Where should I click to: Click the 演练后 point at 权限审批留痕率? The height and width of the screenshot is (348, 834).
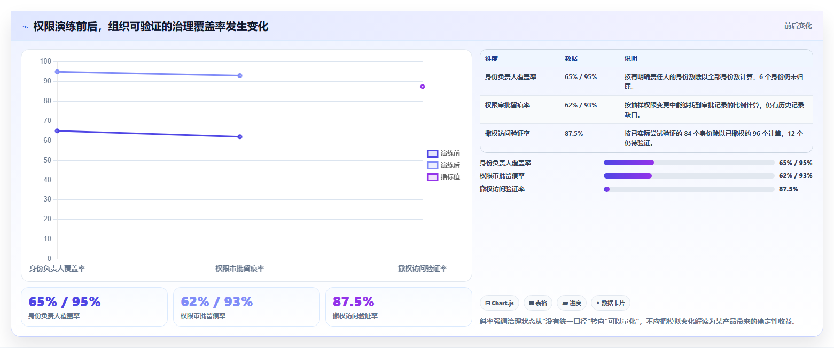240,75
